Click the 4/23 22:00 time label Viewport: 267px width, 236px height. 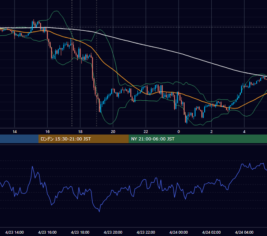click(x=146, y=232)
